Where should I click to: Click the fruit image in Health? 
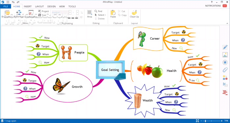[x=150, y=70]
